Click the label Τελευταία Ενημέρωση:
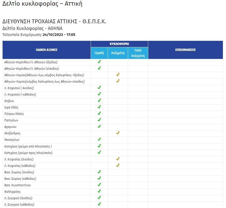The height and width of the screenshot is (208, 226). tap(22, 35)
